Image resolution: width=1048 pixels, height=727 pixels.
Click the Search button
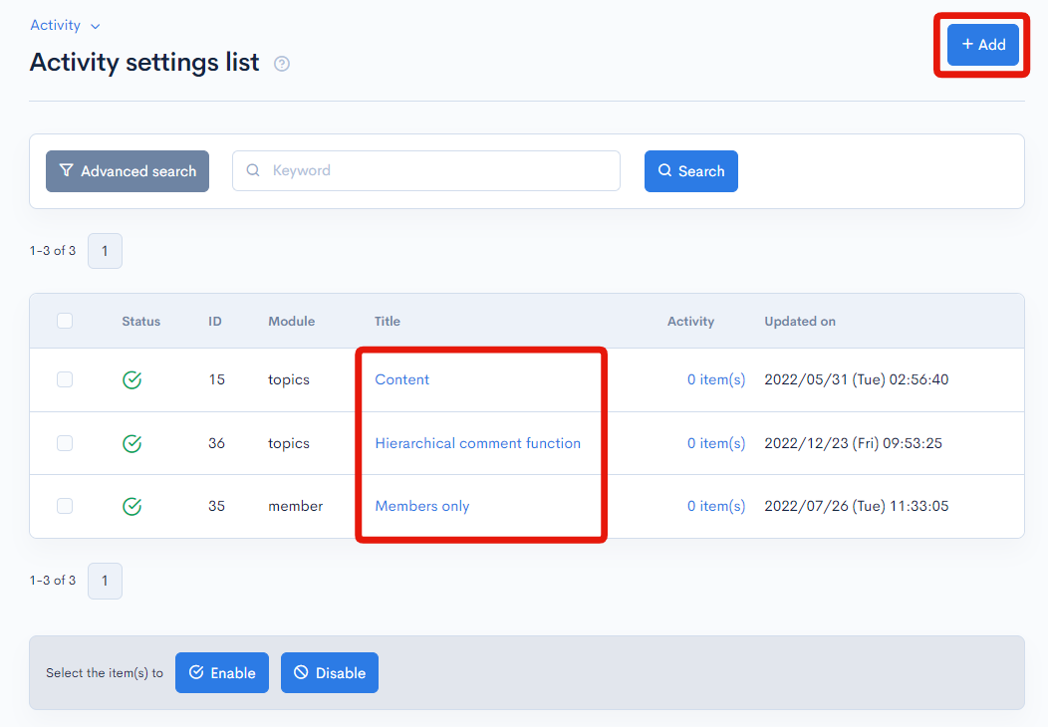click(691, 171)
